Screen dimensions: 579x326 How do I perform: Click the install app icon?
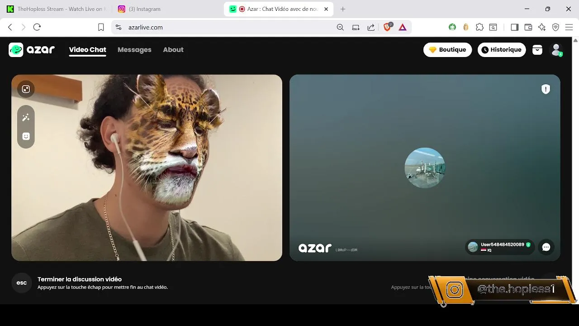pos(356,27)
